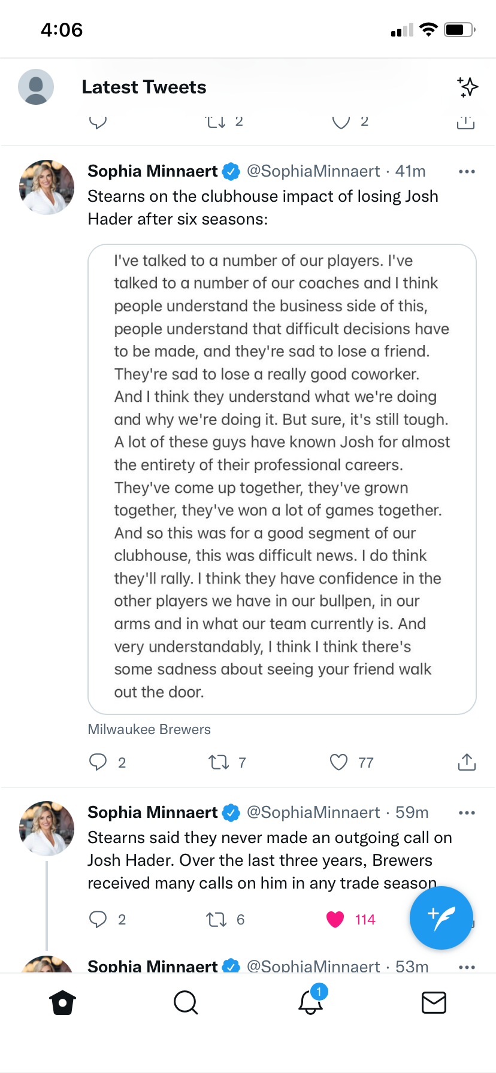This screenshot has height=1073, width=496.
Task: Open the profile avatar menu
Action: (x=36, y=87)
